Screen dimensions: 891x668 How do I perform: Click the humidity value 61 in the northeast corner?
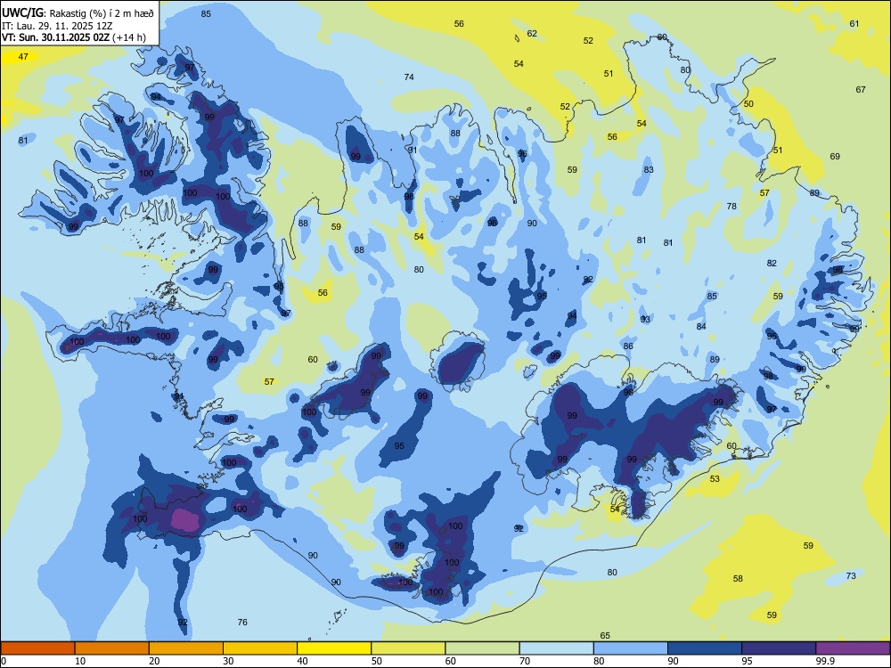854,24
